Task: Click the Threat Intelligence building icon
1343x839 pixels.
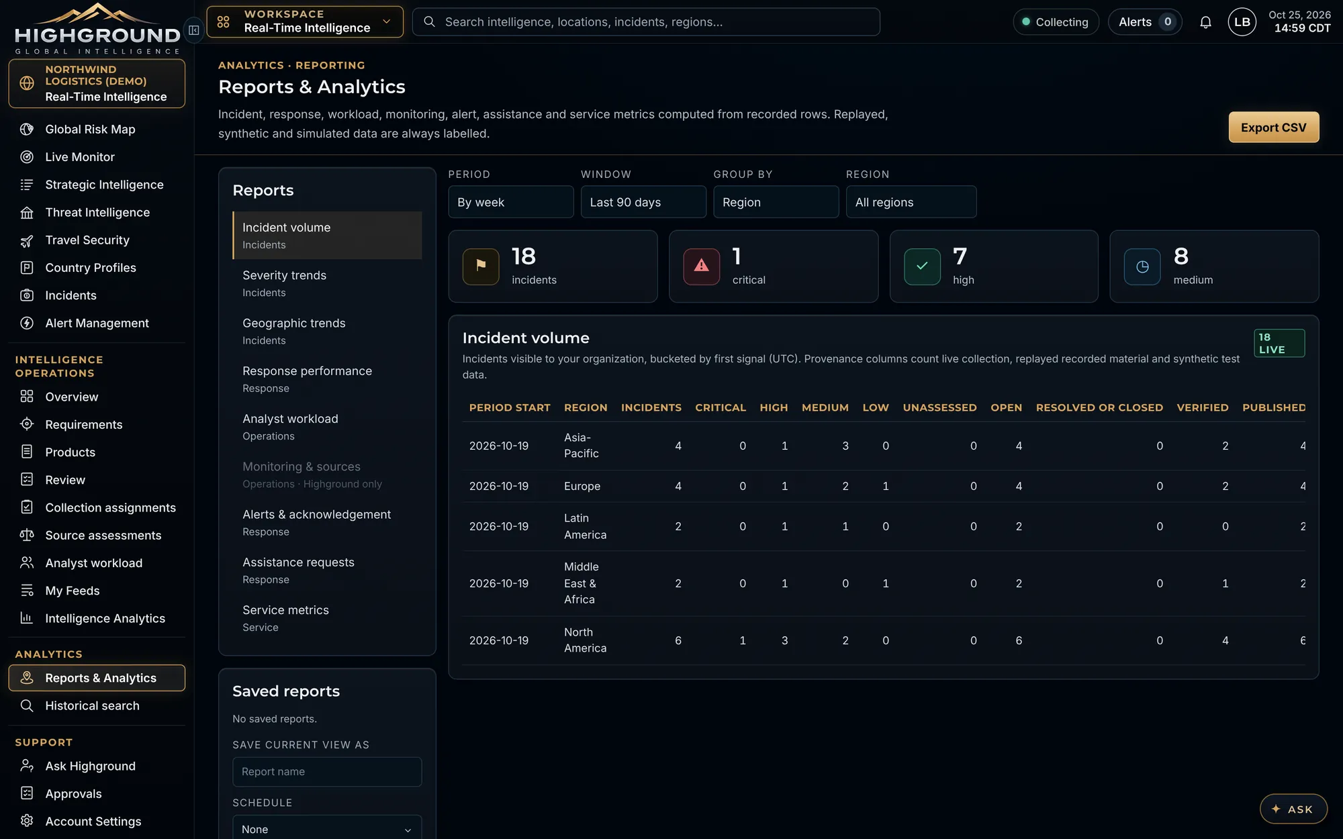Action: [x=27, y=213]
